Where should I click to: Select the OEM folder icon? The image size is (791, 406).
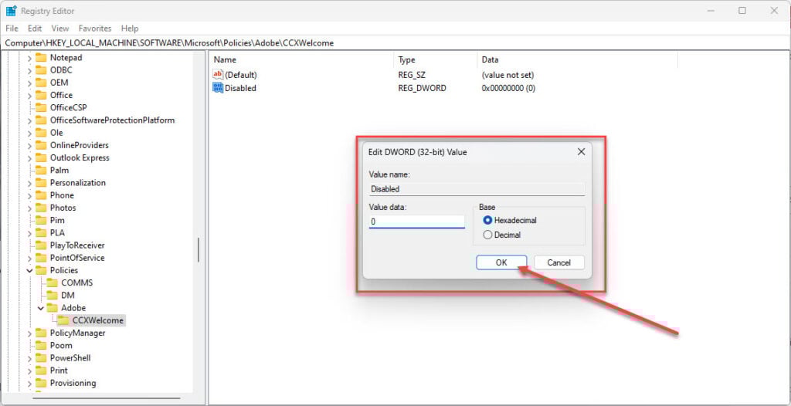(41, 83)
